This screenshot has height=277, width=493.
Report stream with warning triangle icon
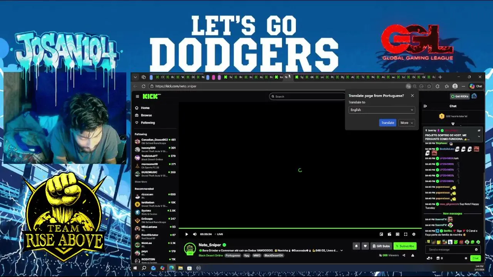[x=413, y=255]
